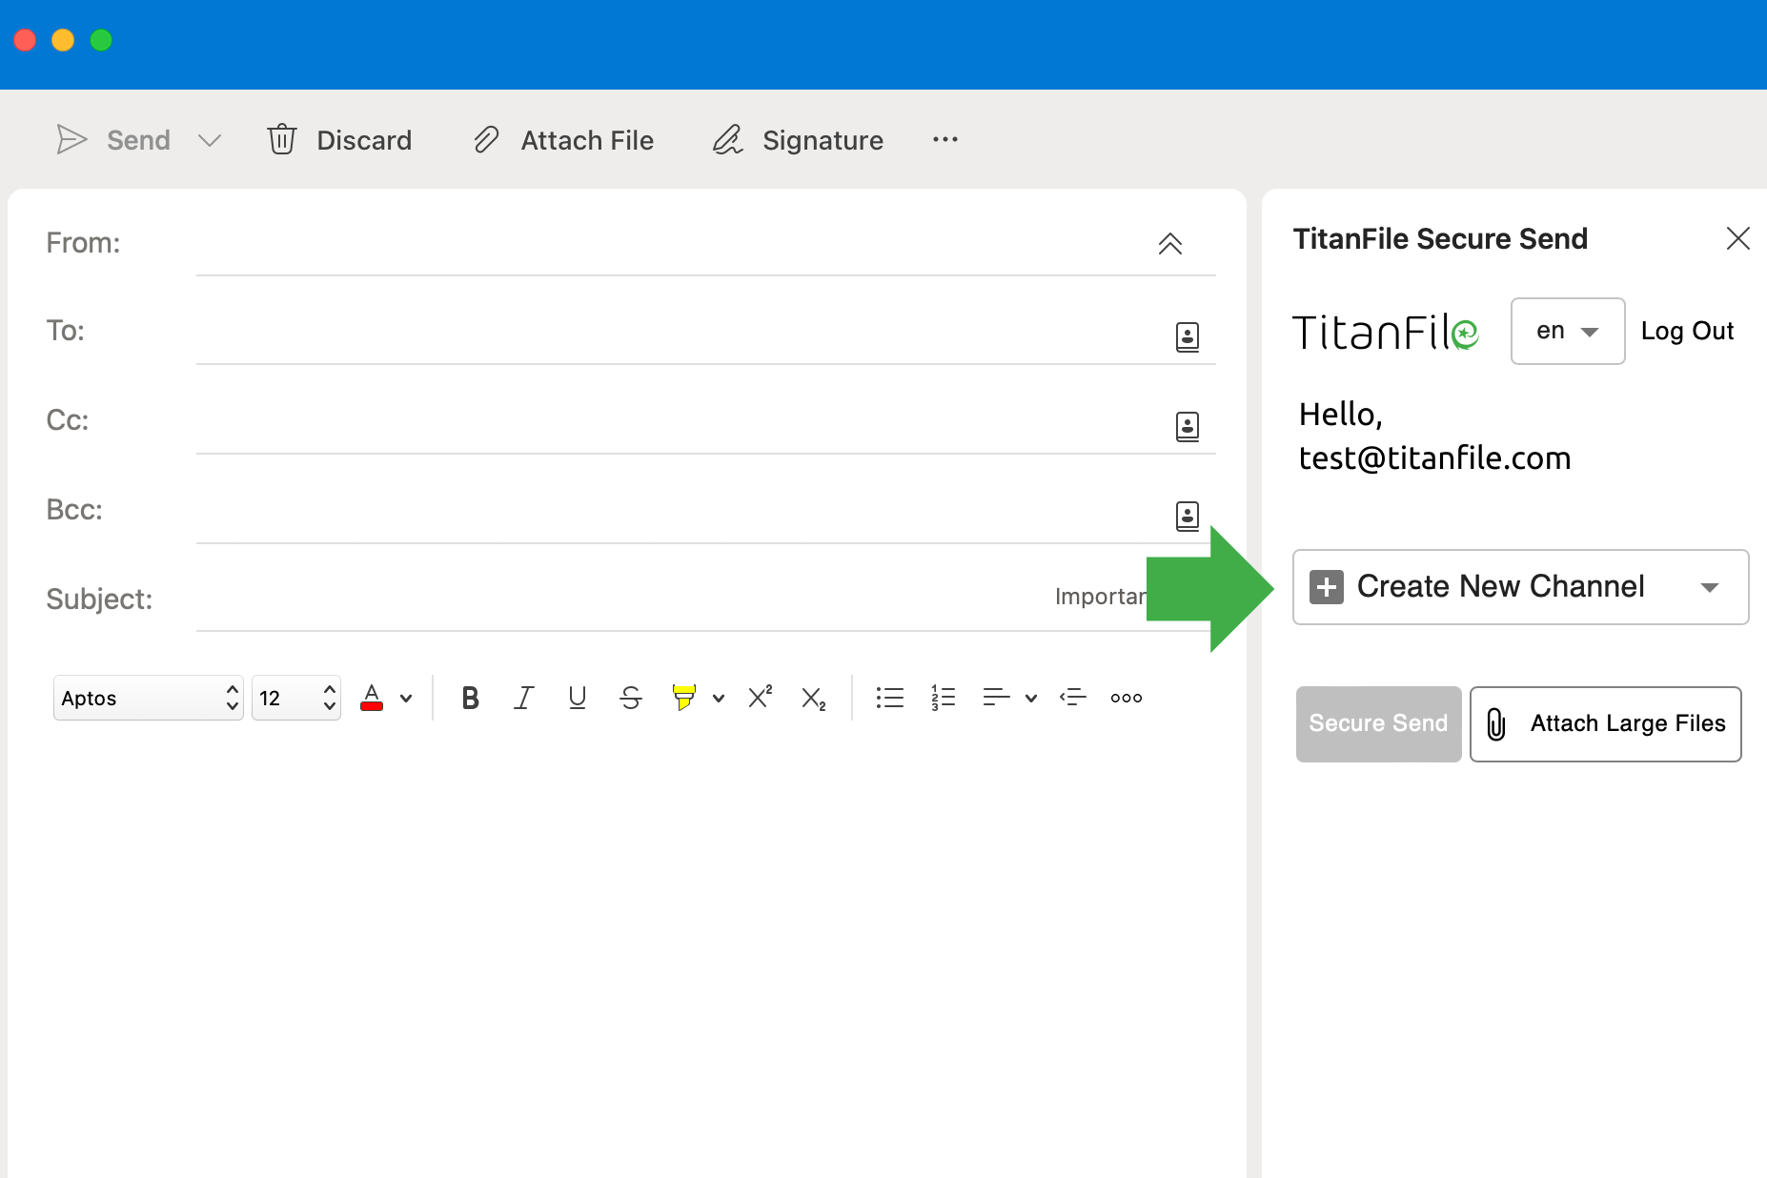
Task: Toggle strikethrough formatting
Action: 630,698
